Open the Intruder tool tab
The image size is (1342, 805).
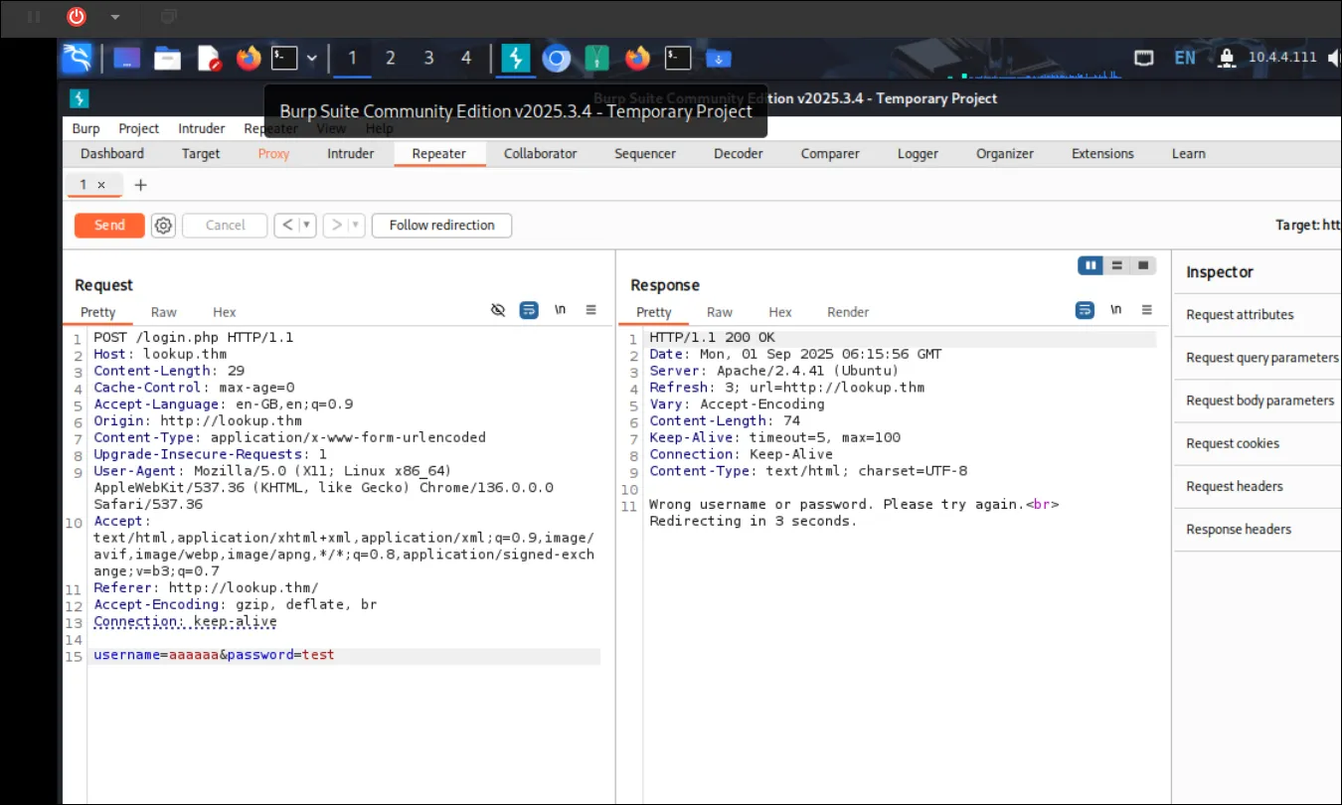[351, 154]
